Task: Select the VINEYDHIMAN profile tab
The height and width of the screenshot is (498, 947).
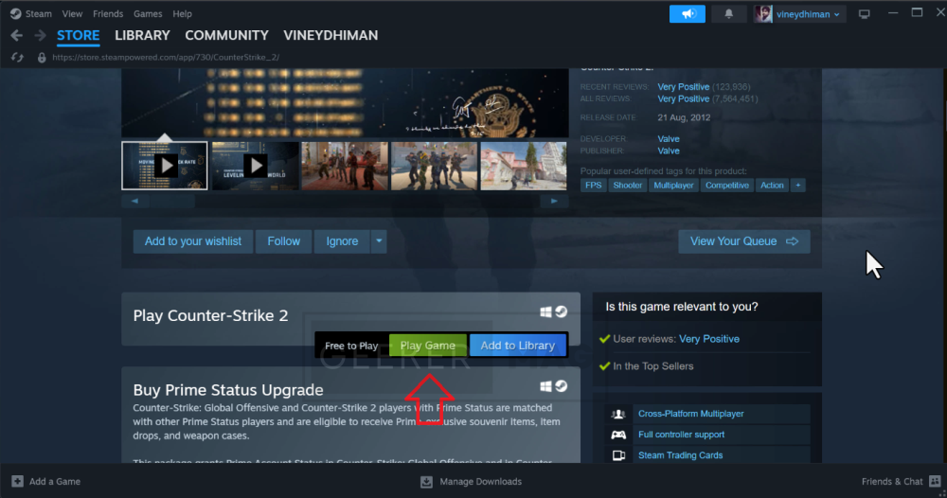Action: pos(331,36)
